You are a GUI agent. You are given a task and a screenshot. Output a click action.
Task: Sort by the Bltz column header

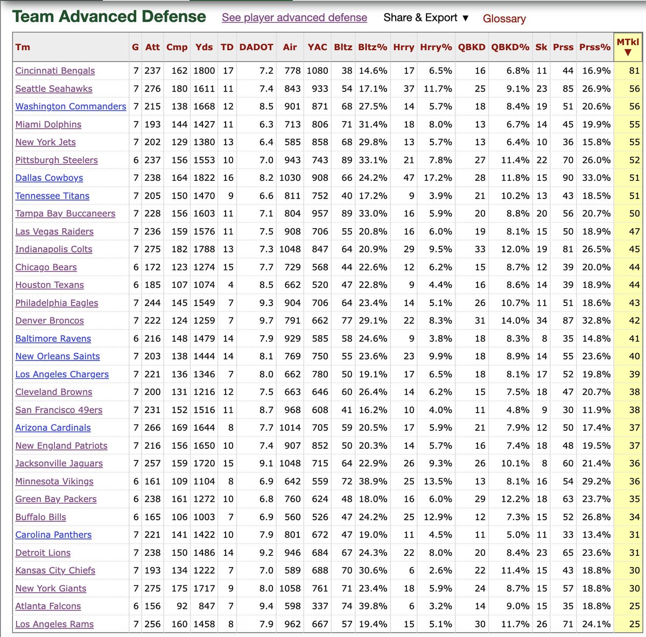(343, 47)
